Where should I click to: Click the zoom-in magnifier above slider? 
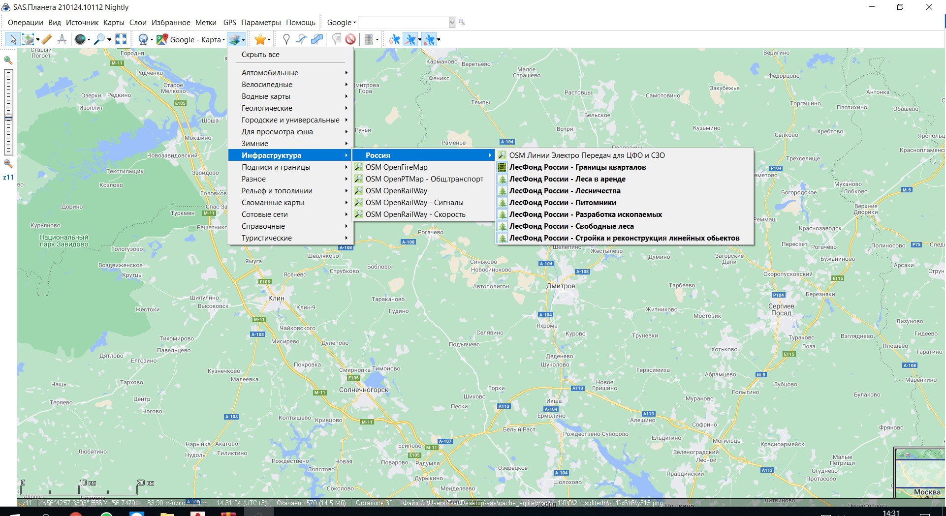8,61
